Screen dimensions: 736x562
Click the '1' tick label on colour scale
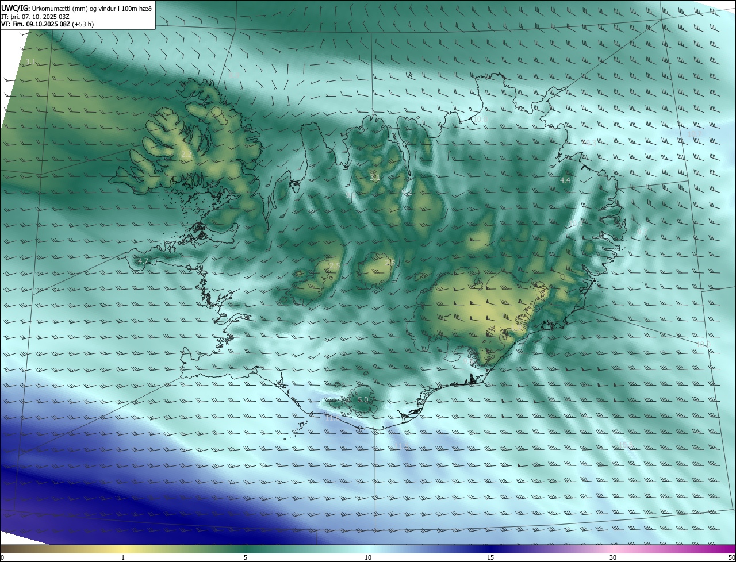click(x=123, y=557)
